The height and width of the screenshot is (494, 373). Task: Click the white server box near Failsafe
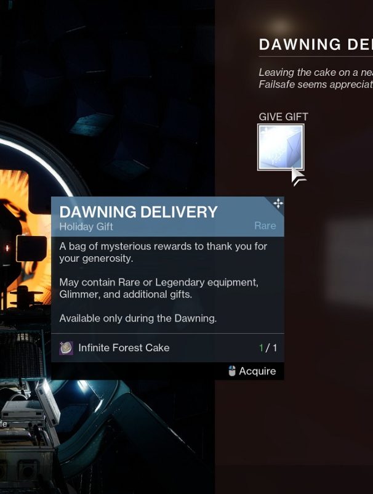pyautogui.click(x=48, y=402)
